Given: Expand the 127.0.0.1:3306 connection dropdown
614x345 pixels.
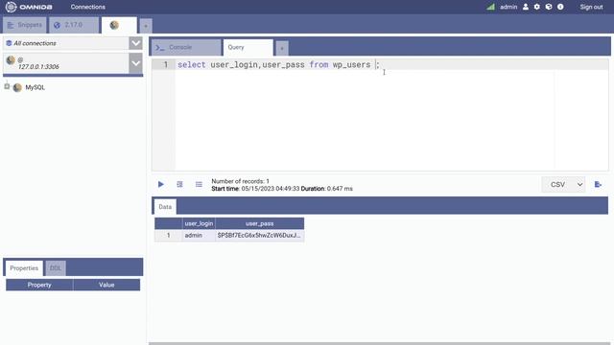Looking at the screenshot, I should coord(136,63).
